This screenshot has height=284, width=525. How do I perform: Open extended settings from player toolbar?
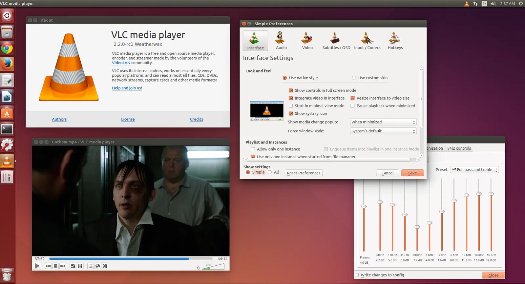click(80, 266)
